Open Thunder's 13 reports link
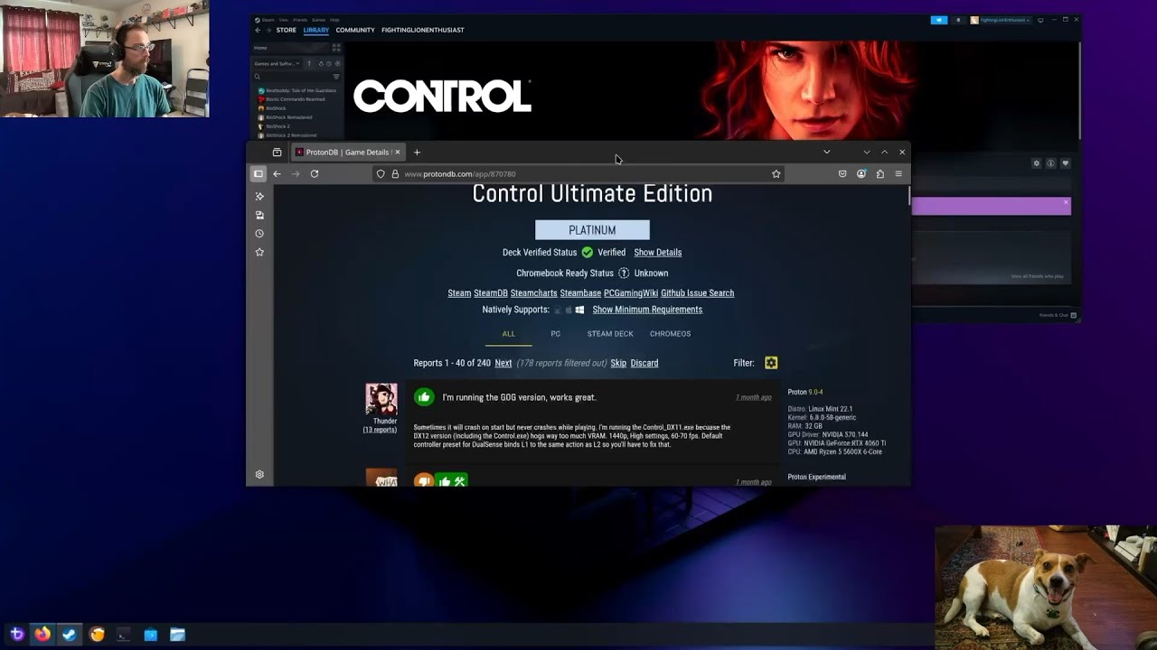 [380, 430]
